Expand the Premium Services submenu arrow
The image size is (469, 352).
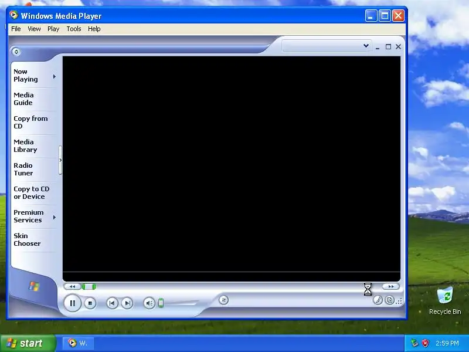click(x=55, y=217)
